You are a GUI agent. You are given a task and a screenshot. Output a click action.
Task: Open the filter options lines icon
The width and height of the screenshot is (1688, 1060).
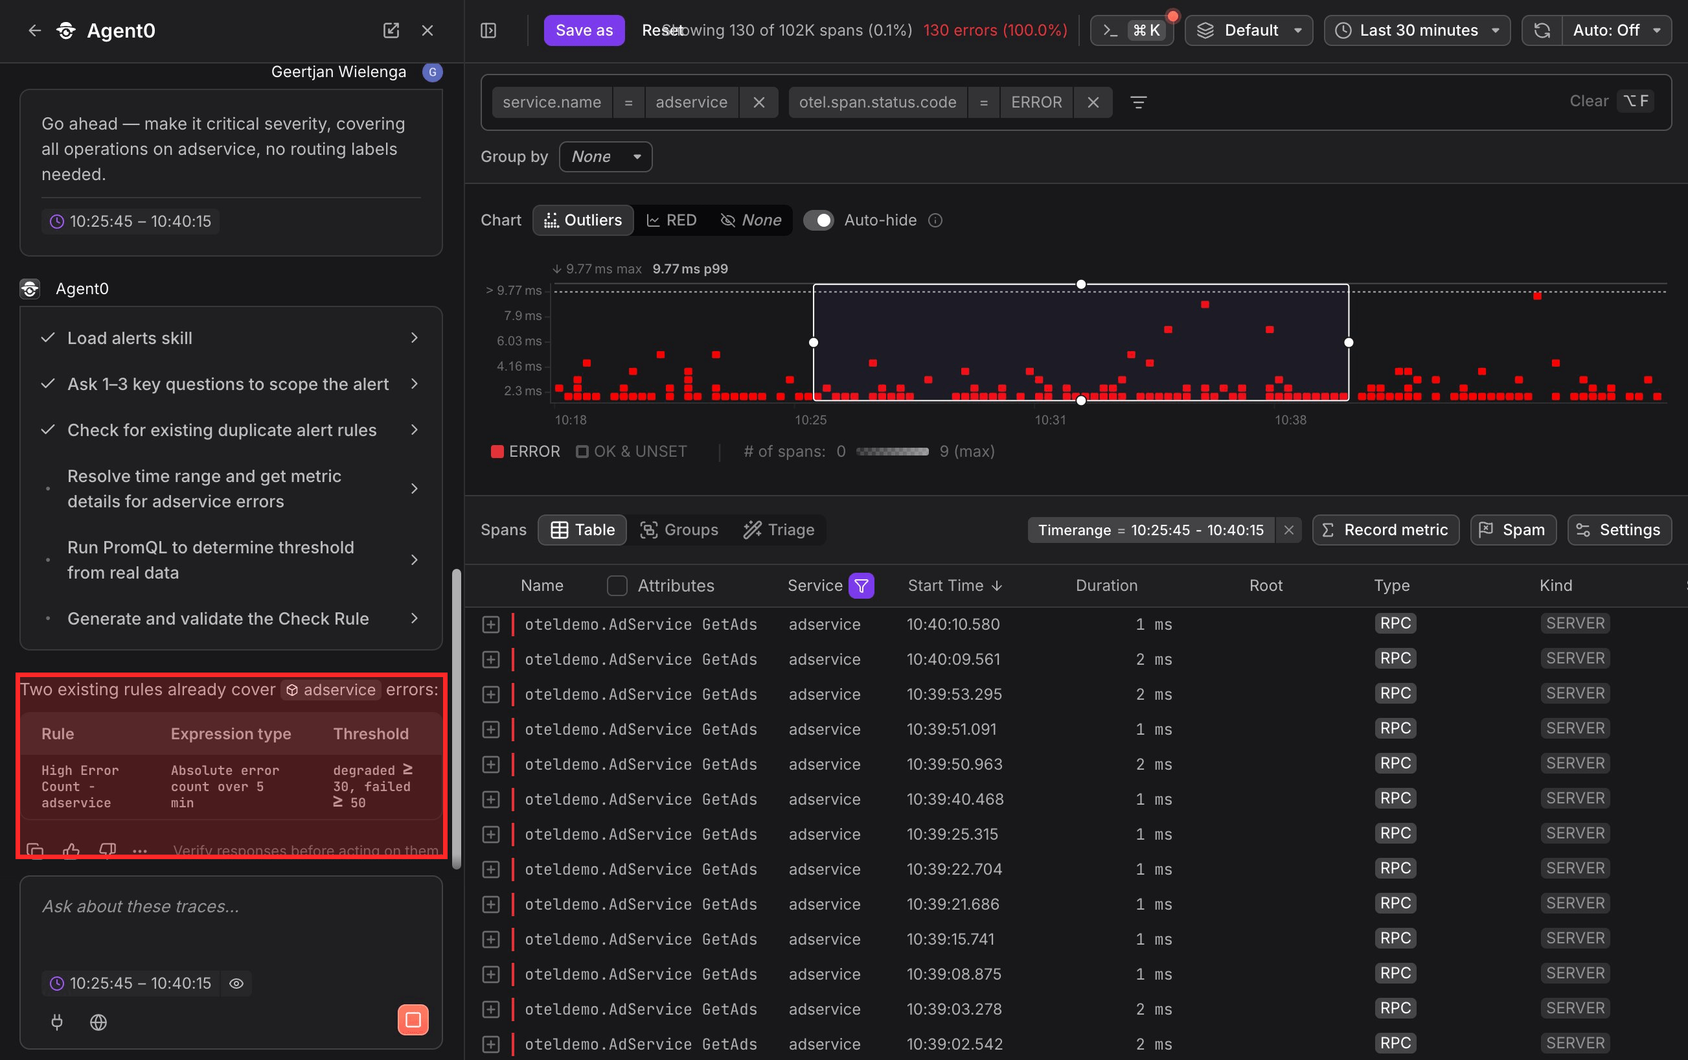[1138, 102]
